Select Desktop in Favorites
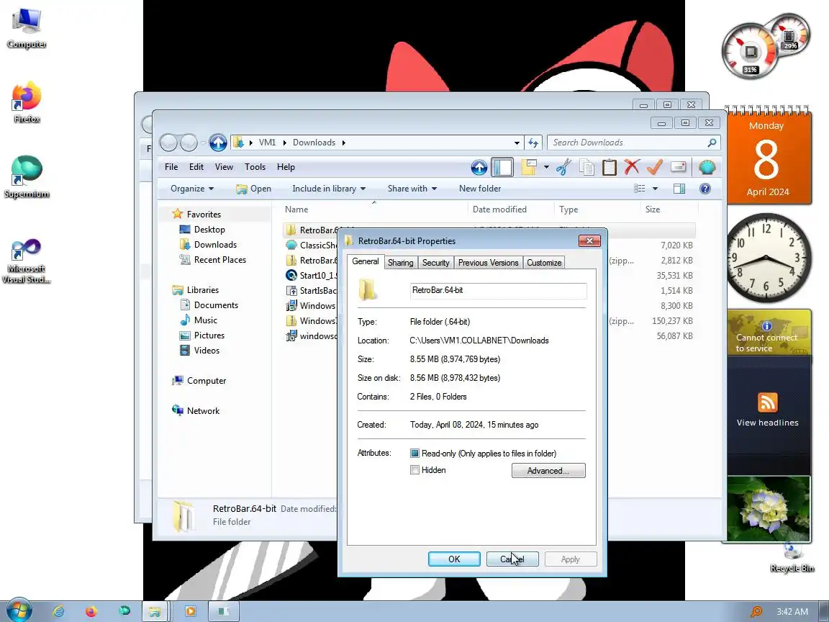Viewport: 829px width, 622px height. [x=209, y=230]
